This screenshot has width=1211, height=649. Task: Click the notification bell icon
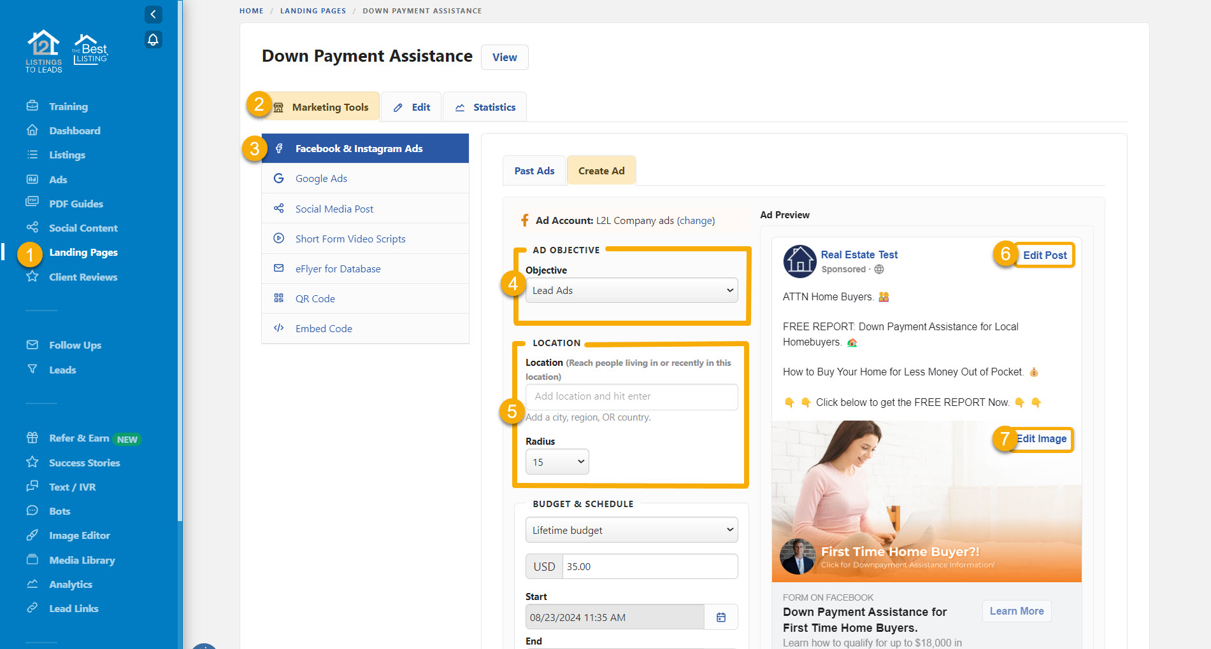click(153, 39)
